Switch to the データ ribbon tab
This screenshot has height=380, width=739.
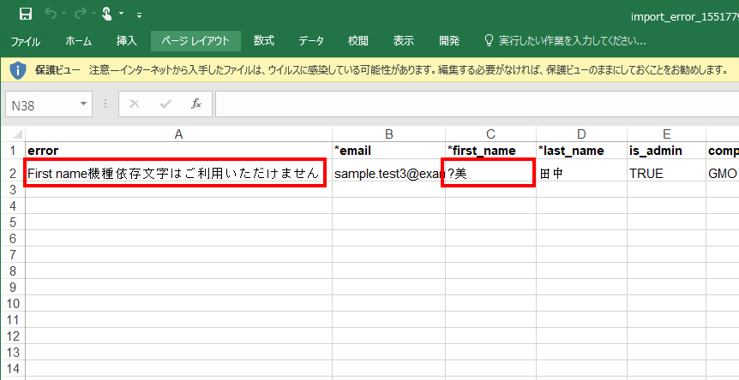(311, 41)
